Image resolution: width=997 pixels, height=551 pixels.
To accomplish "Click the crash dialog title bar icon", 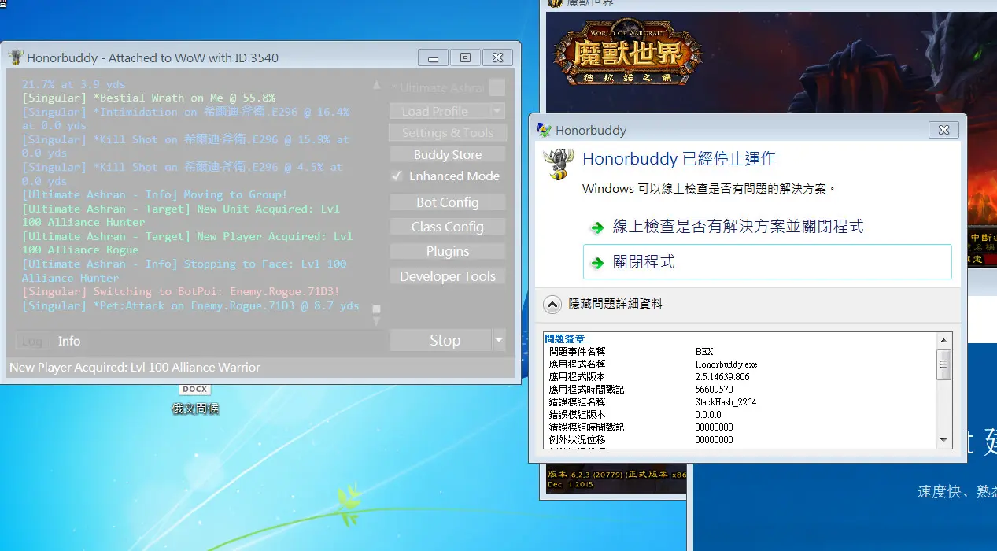I will pyautogui.click(x=544, y=130).
